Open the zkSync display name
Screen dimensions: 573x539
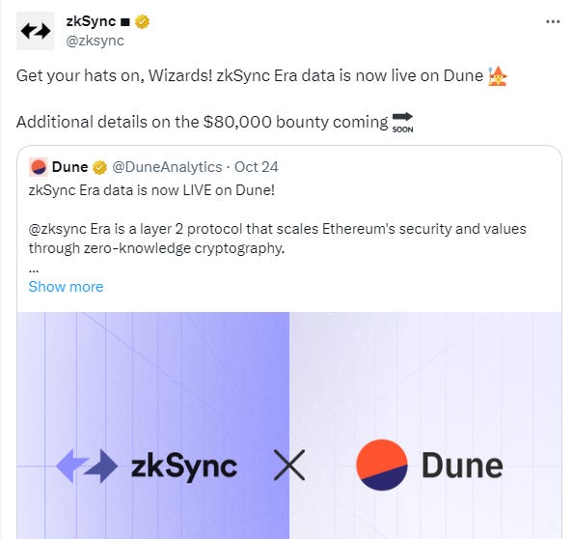pyautogui.click(x=91, y=21)
